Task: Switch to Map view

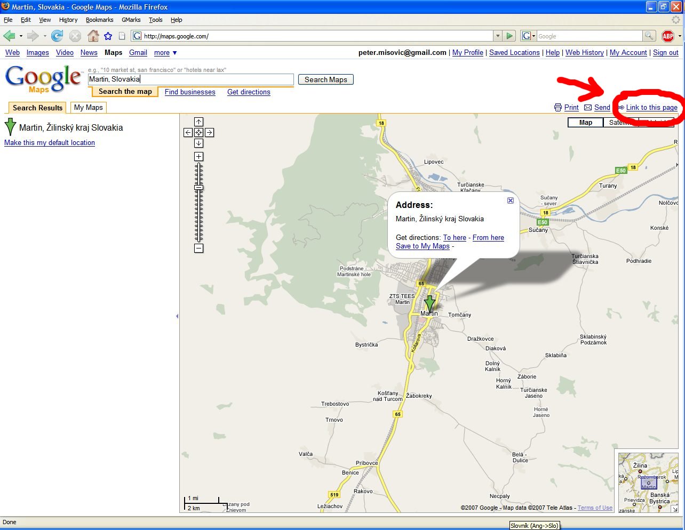Action: (x=586, y=122)
